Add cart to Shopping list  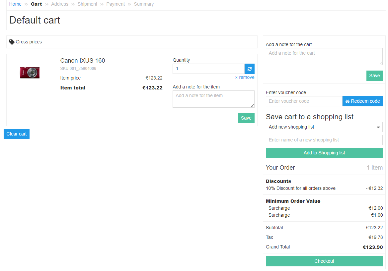324,153
